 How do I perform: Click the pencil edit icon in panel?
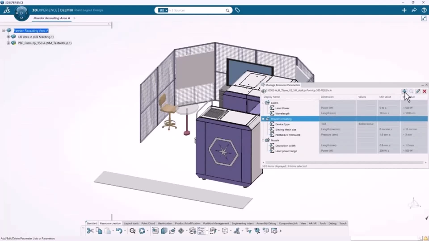click(x=418, y=91)
